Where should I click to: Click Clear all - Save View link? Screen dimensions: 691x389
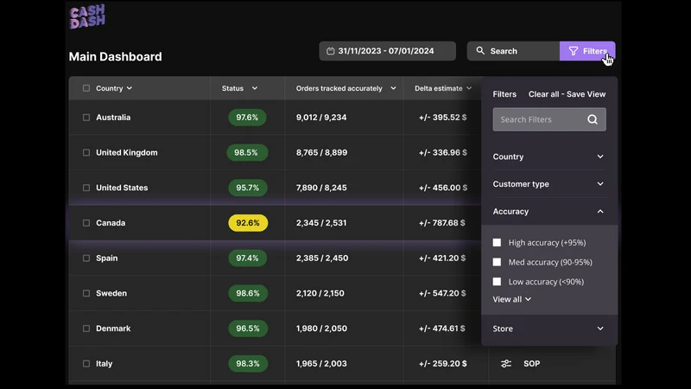(567, 94)
